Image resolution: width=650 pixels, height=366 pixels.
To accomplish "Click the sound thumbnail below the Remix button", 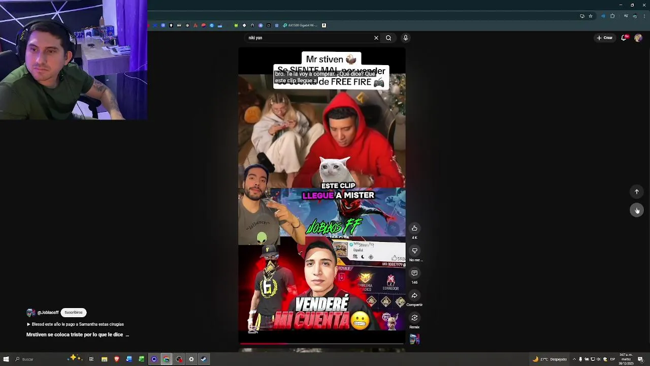I will point(414,339).
